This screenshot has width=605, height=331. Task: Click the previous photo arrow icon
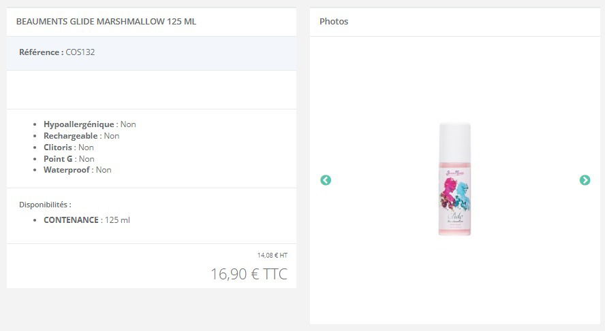tap(326, 180)
